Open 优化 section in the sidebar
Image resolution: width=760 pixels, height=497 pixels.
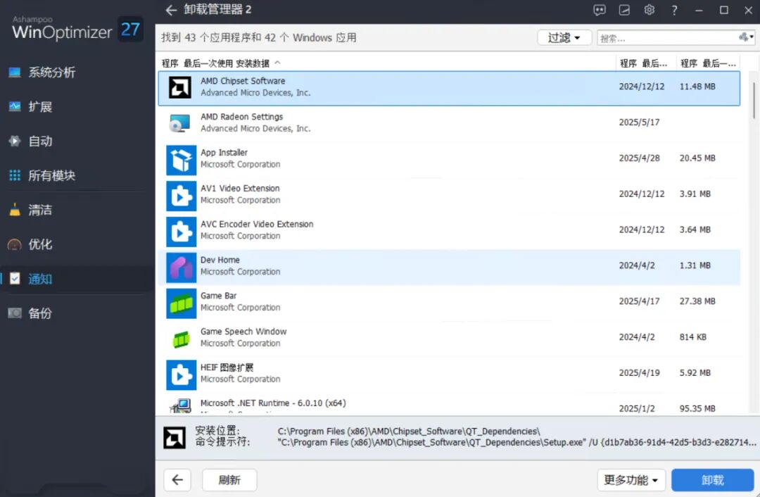point(40,244)
